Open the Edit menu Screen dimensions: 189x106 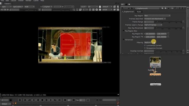point(7,1)
